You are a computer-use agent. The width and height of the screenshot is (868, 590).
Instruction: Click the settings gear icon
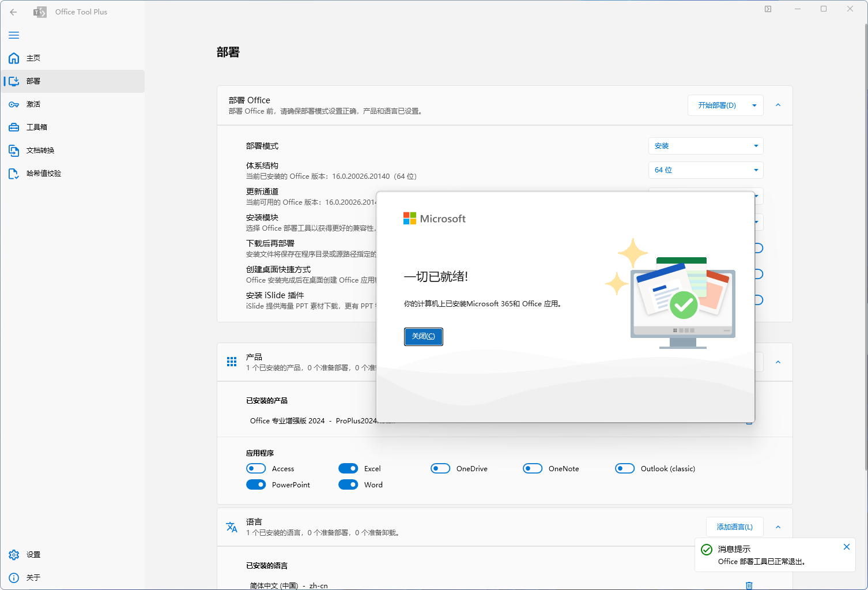pyautogui.click(x=14, y=555)
